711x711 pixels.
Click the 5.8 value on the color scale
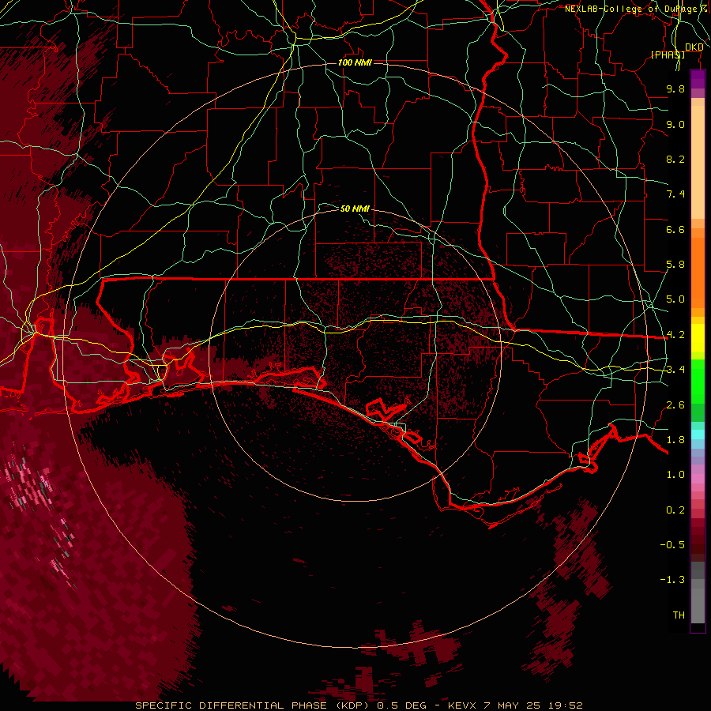coord(675,265)
